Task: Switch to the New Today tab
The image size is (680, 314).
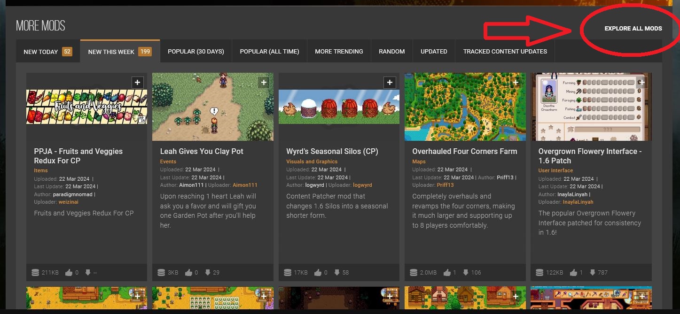Action: (48, 52)
